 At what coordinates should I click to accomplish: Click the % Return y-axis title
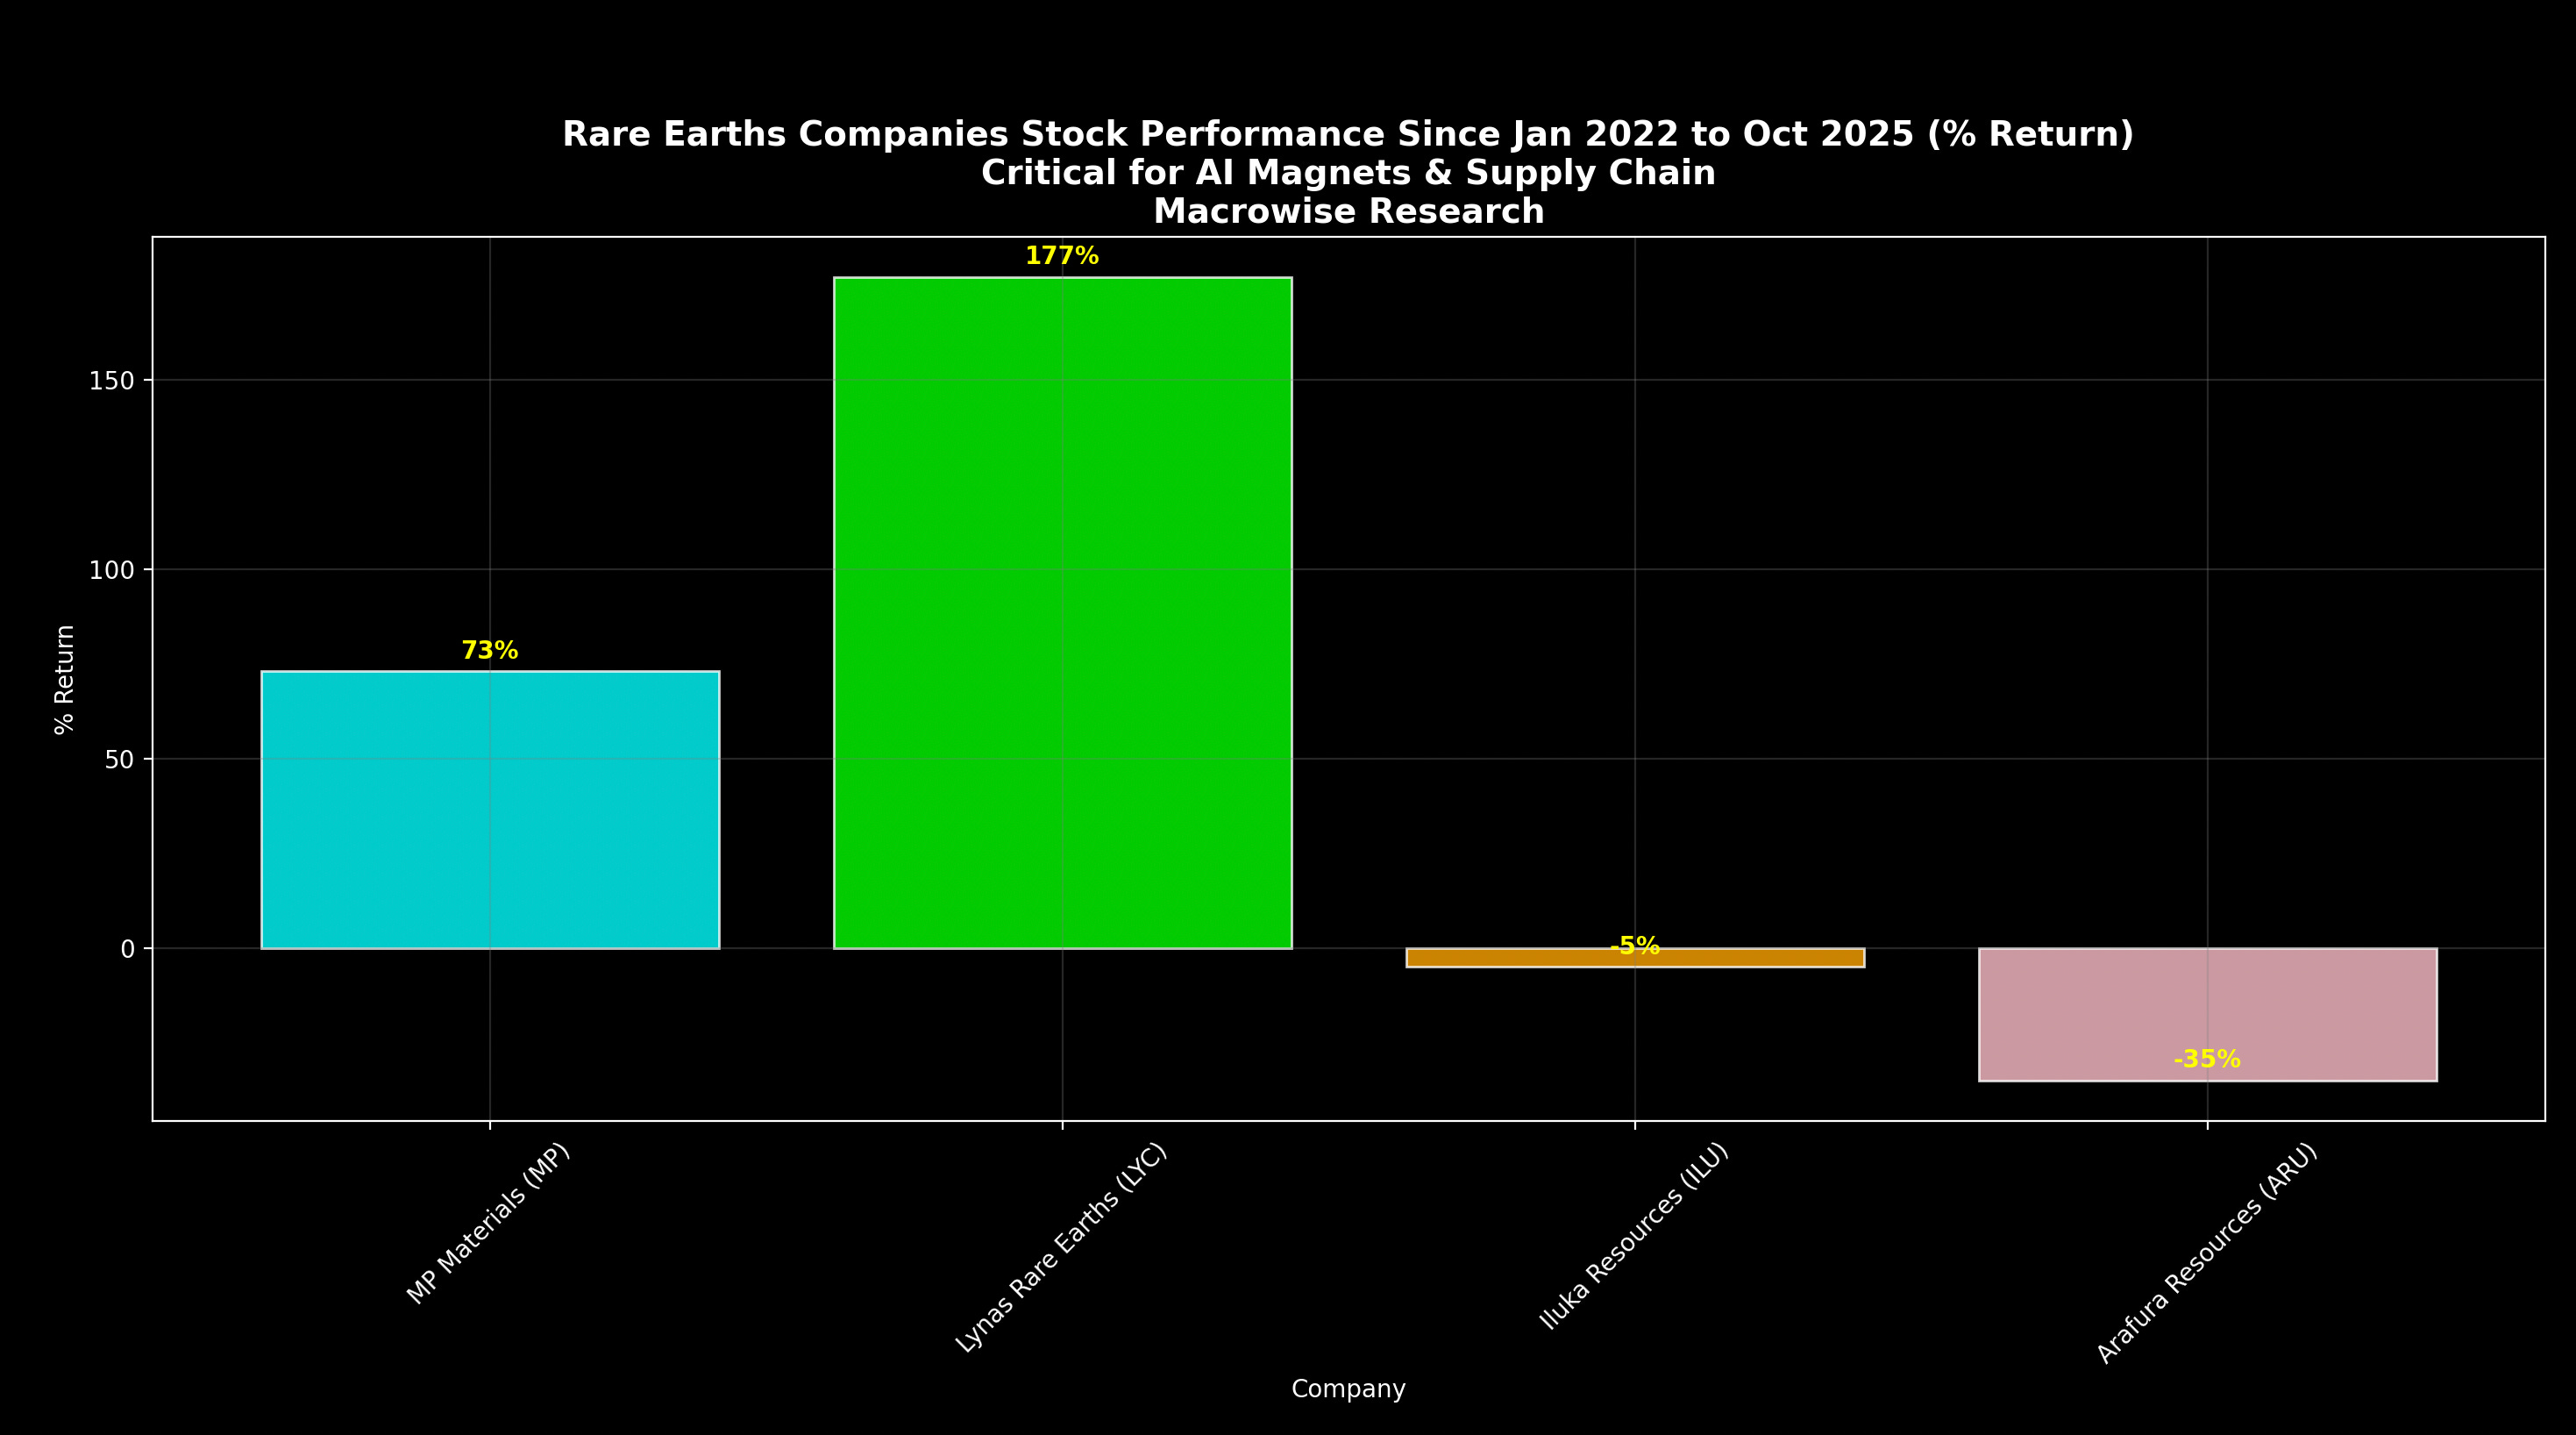64,680
